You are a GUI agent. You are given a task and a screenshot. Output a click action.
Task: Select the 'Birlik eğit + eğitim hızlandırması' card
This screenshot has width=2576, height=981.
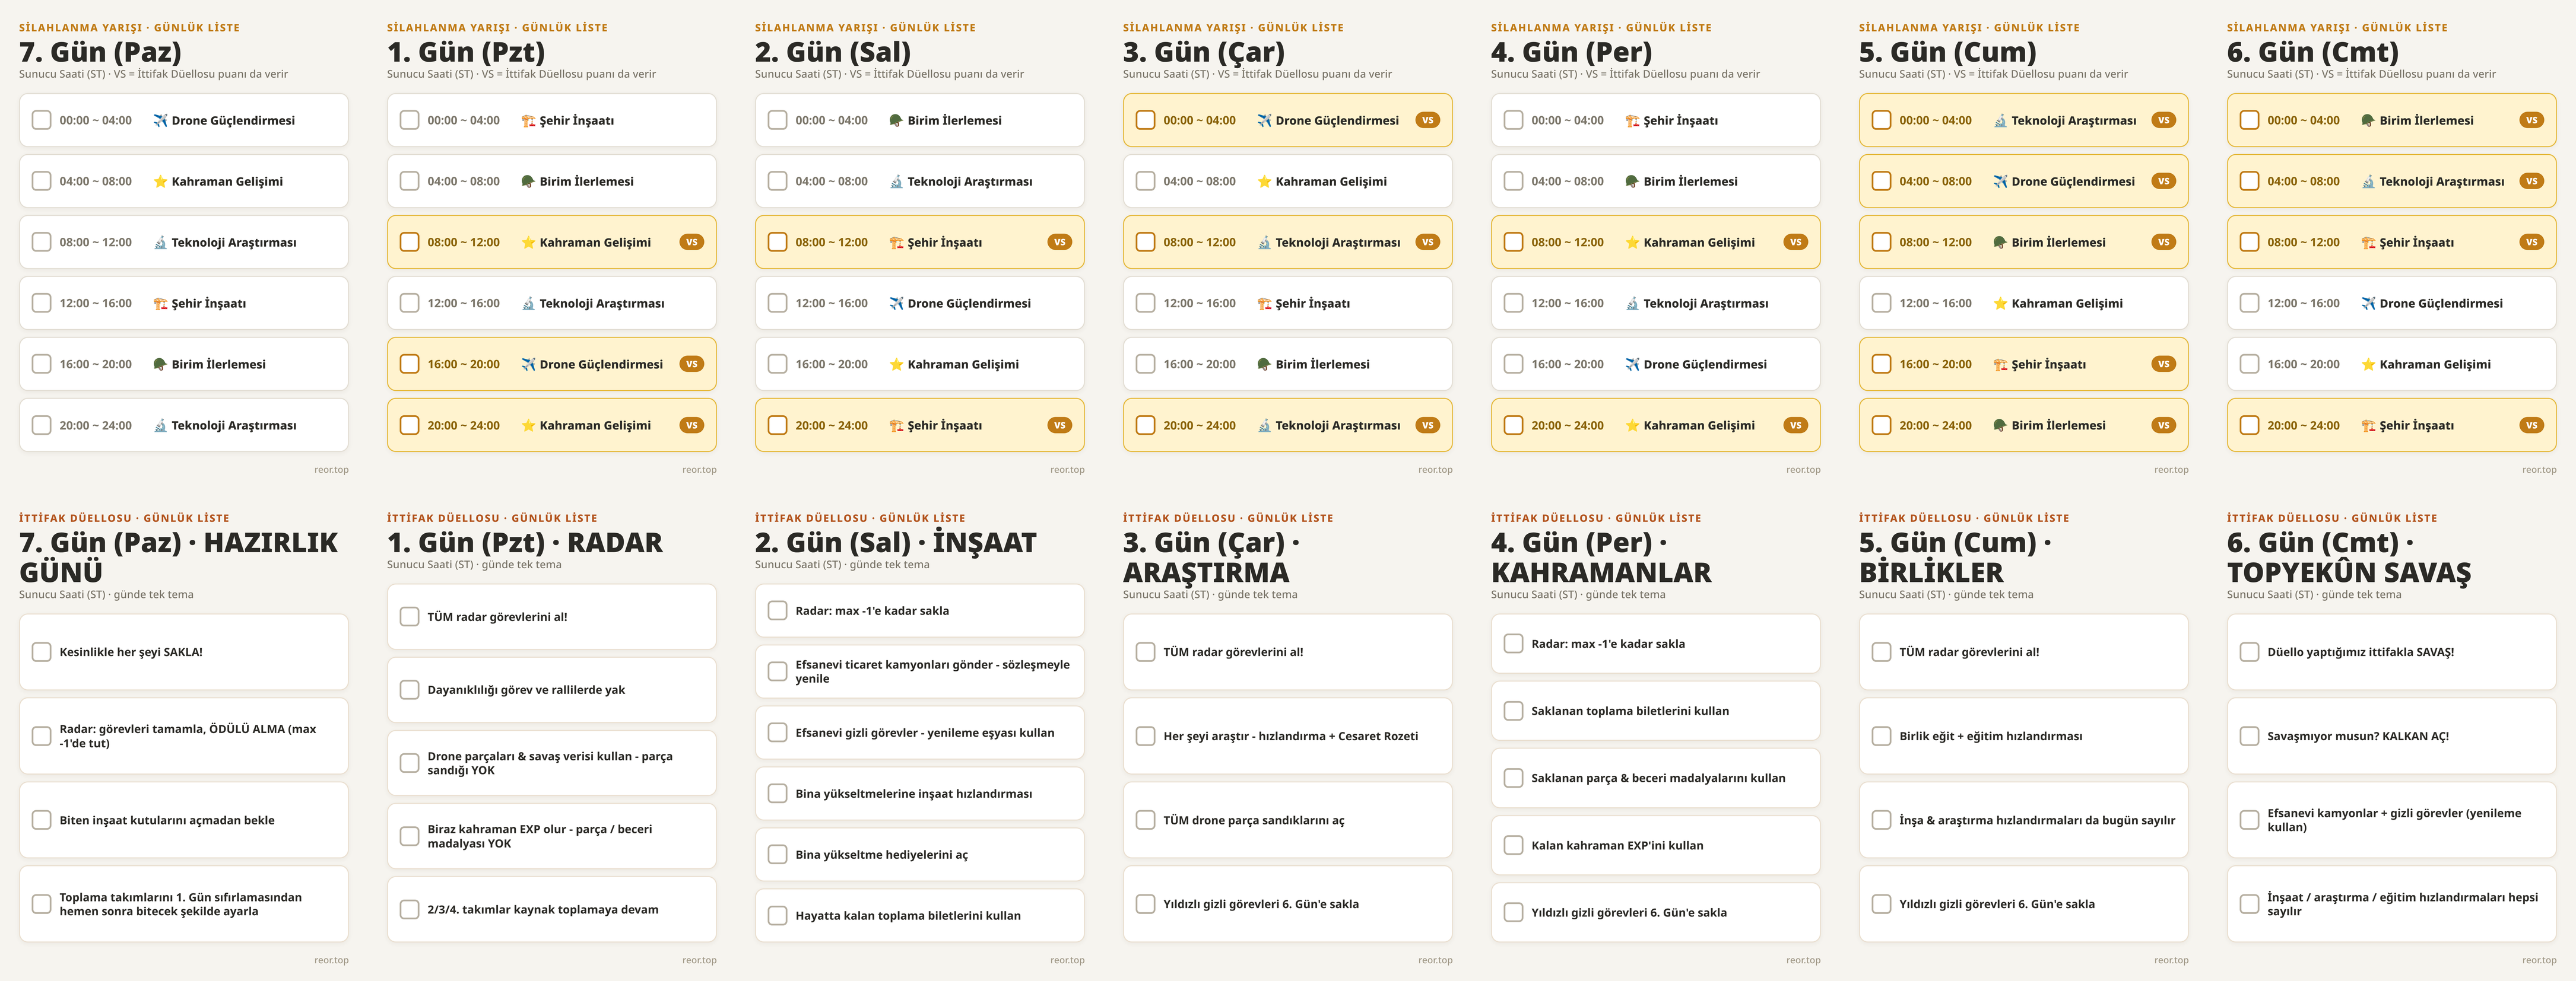point(2023,736)
